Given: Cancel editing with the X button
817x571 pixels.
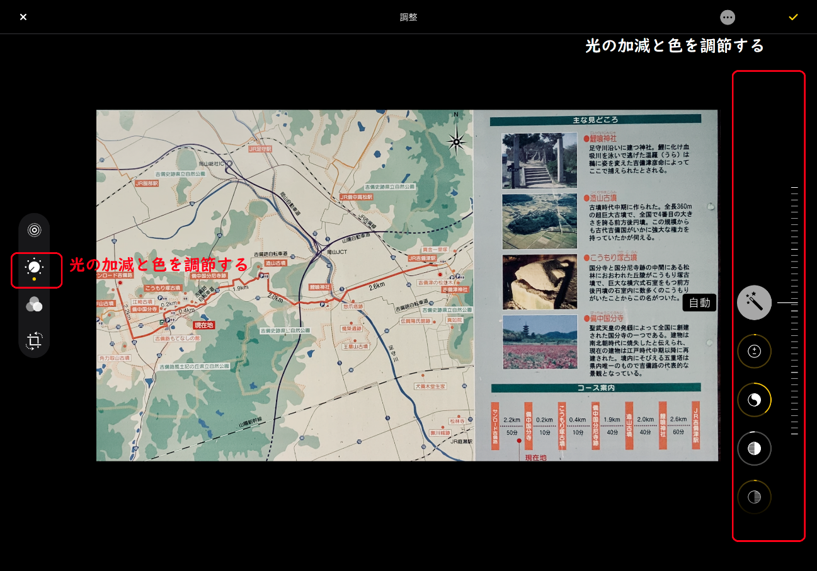Looking at the screenshot, I should point(23,17).
